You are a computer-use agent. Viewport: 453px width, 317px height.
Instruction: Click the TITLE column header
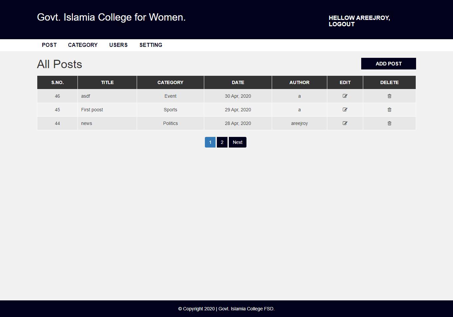pyautogui.click(x=107, y=82)
